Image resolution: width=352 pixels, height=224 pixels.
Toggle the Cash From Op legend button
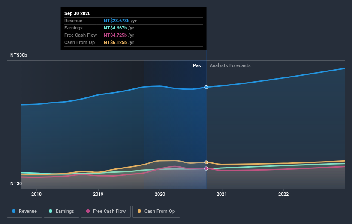click(x=156, y=212)
